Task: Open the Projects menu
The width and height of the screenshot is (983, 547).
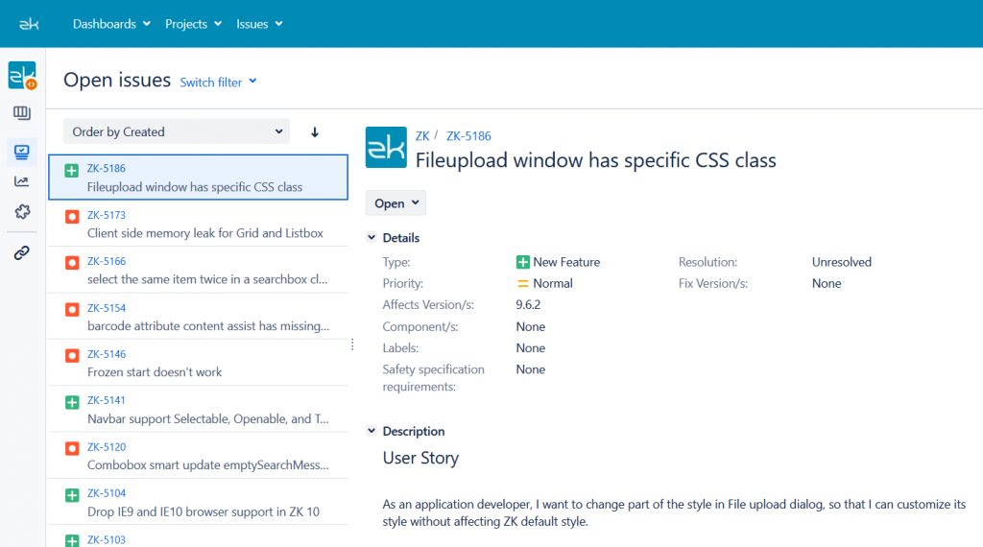Action: 193,24
